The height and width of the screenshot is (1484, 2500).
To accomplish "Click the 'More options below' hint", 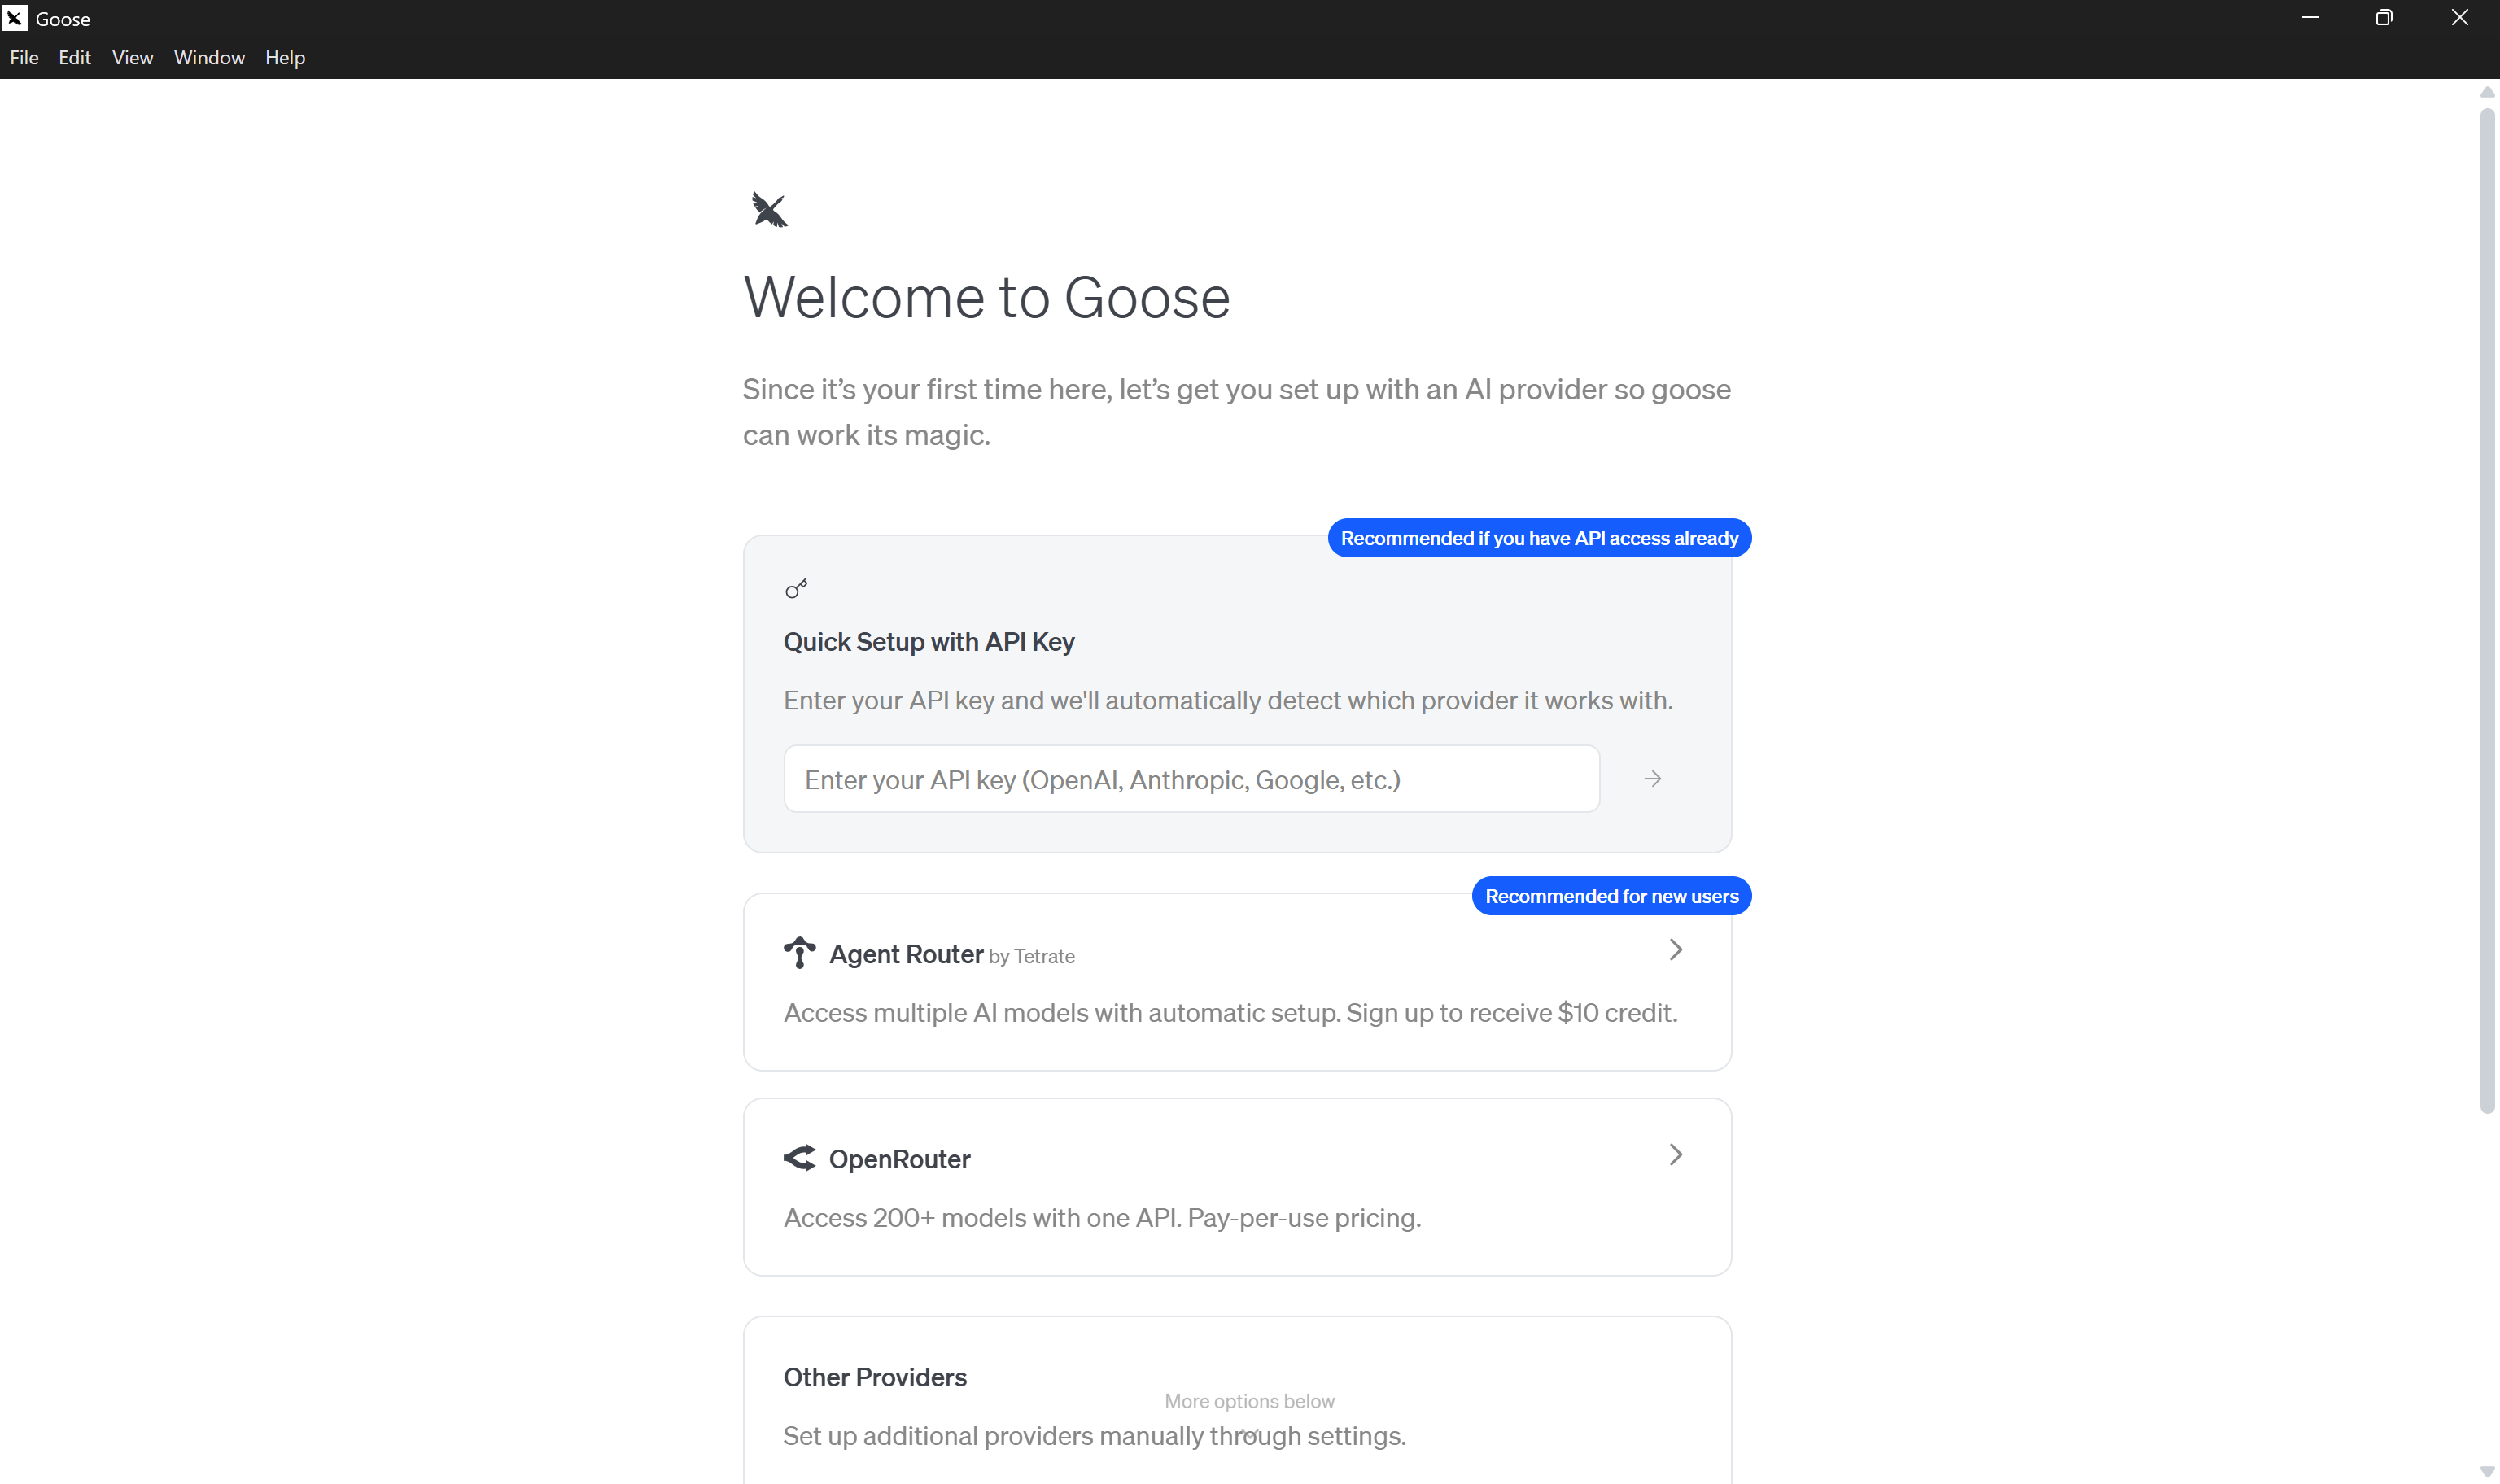I will coord(1249,1401).
